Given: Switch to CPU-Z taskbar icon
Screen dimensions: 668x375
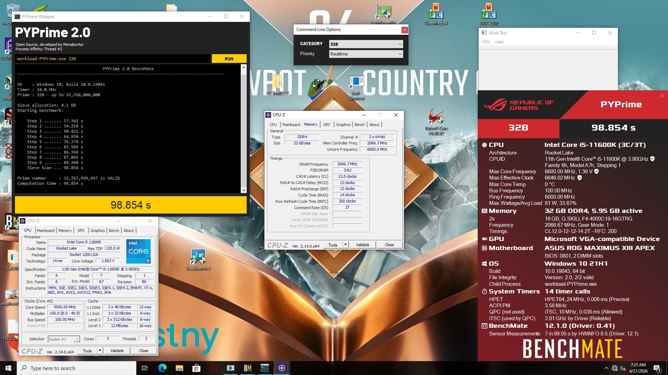Looking at the screenshot, I should [282, 368].
